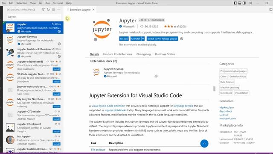Split the editor to the right
The height and width of the screenshot is (154, 273).
pos(271,9)
